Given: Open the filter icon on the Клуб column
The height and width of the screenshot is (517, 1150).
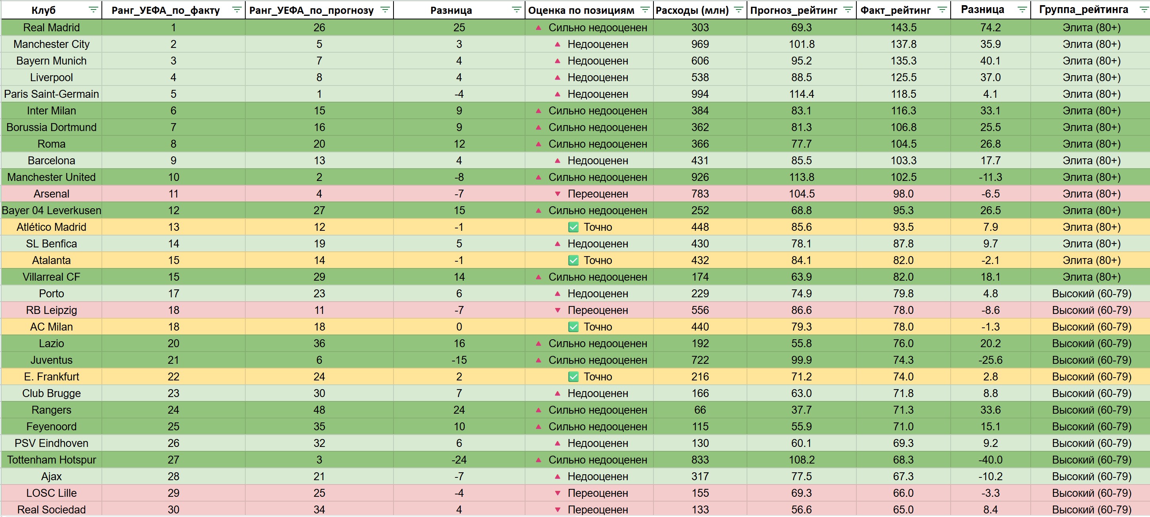Looking at the screenshot, I should pyautogui.click(x=93, y=10).
